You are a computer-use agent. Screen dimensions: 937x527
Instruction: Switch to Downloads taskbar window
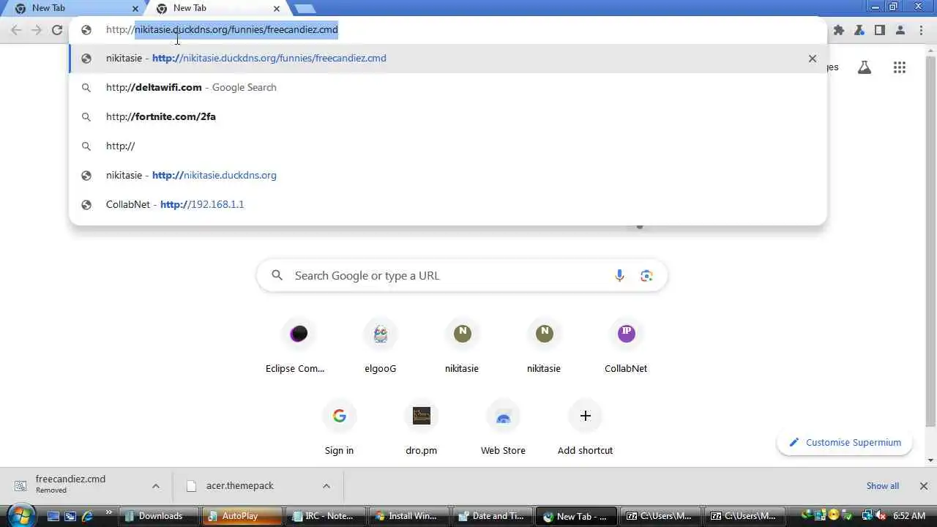click(x=159, y=516)
